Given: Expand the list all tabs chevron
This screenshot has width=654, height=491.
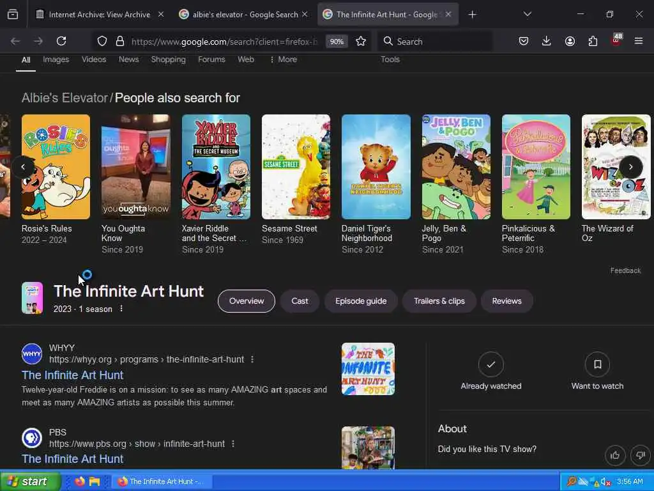Looking at the screenshot, I should 527,14.
